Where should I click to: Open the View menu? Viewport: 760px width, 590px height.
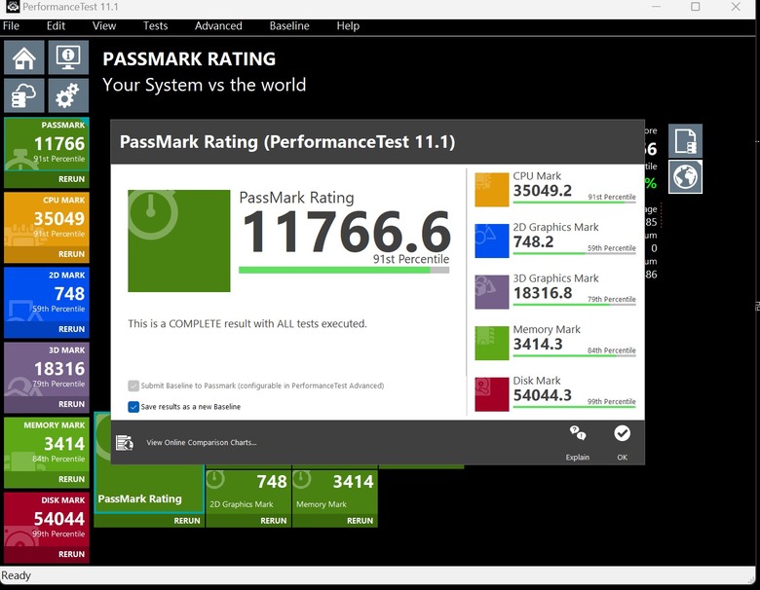click(104, 25)
